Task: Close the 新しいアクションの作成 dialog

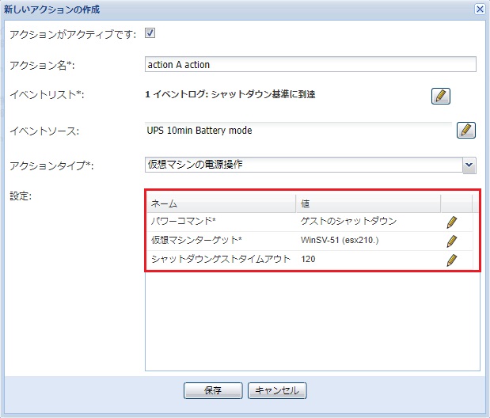Action: 479,9
